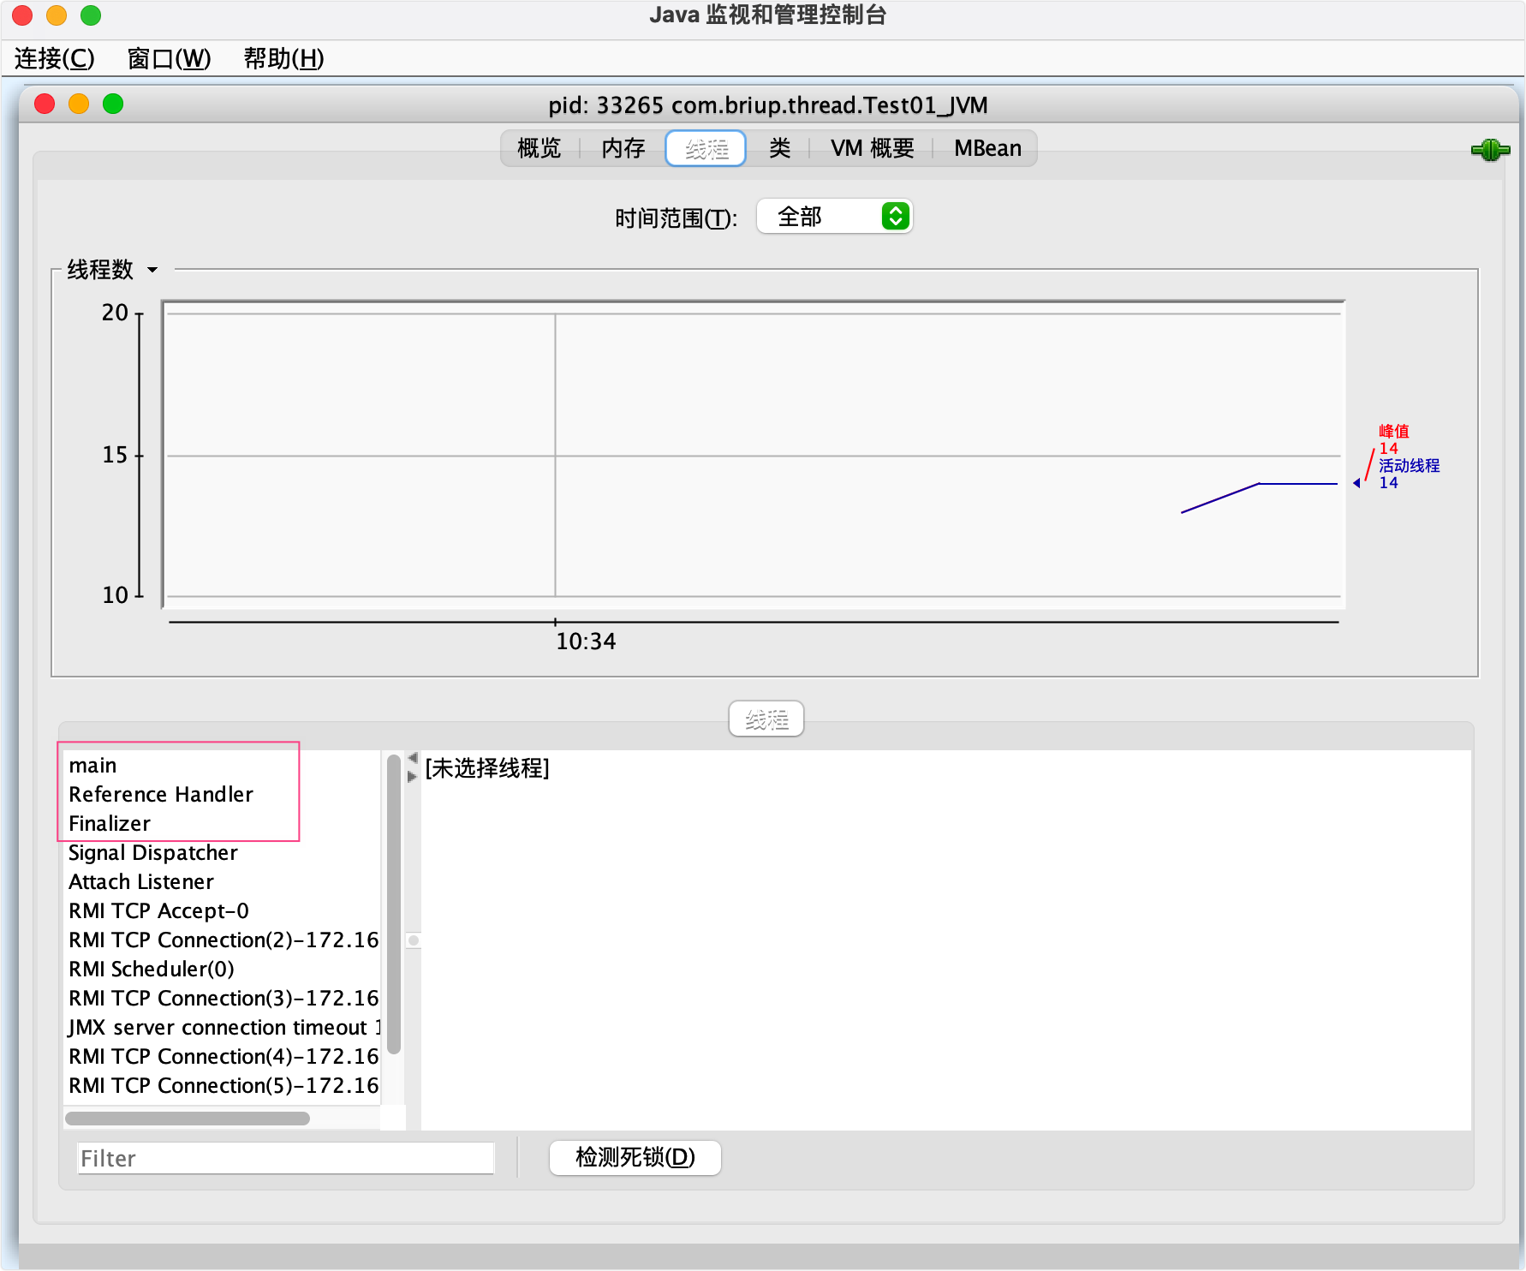Click the [未选择线程] placeholder text
Screen dimensions: 1526x1271
pos(487,768)
